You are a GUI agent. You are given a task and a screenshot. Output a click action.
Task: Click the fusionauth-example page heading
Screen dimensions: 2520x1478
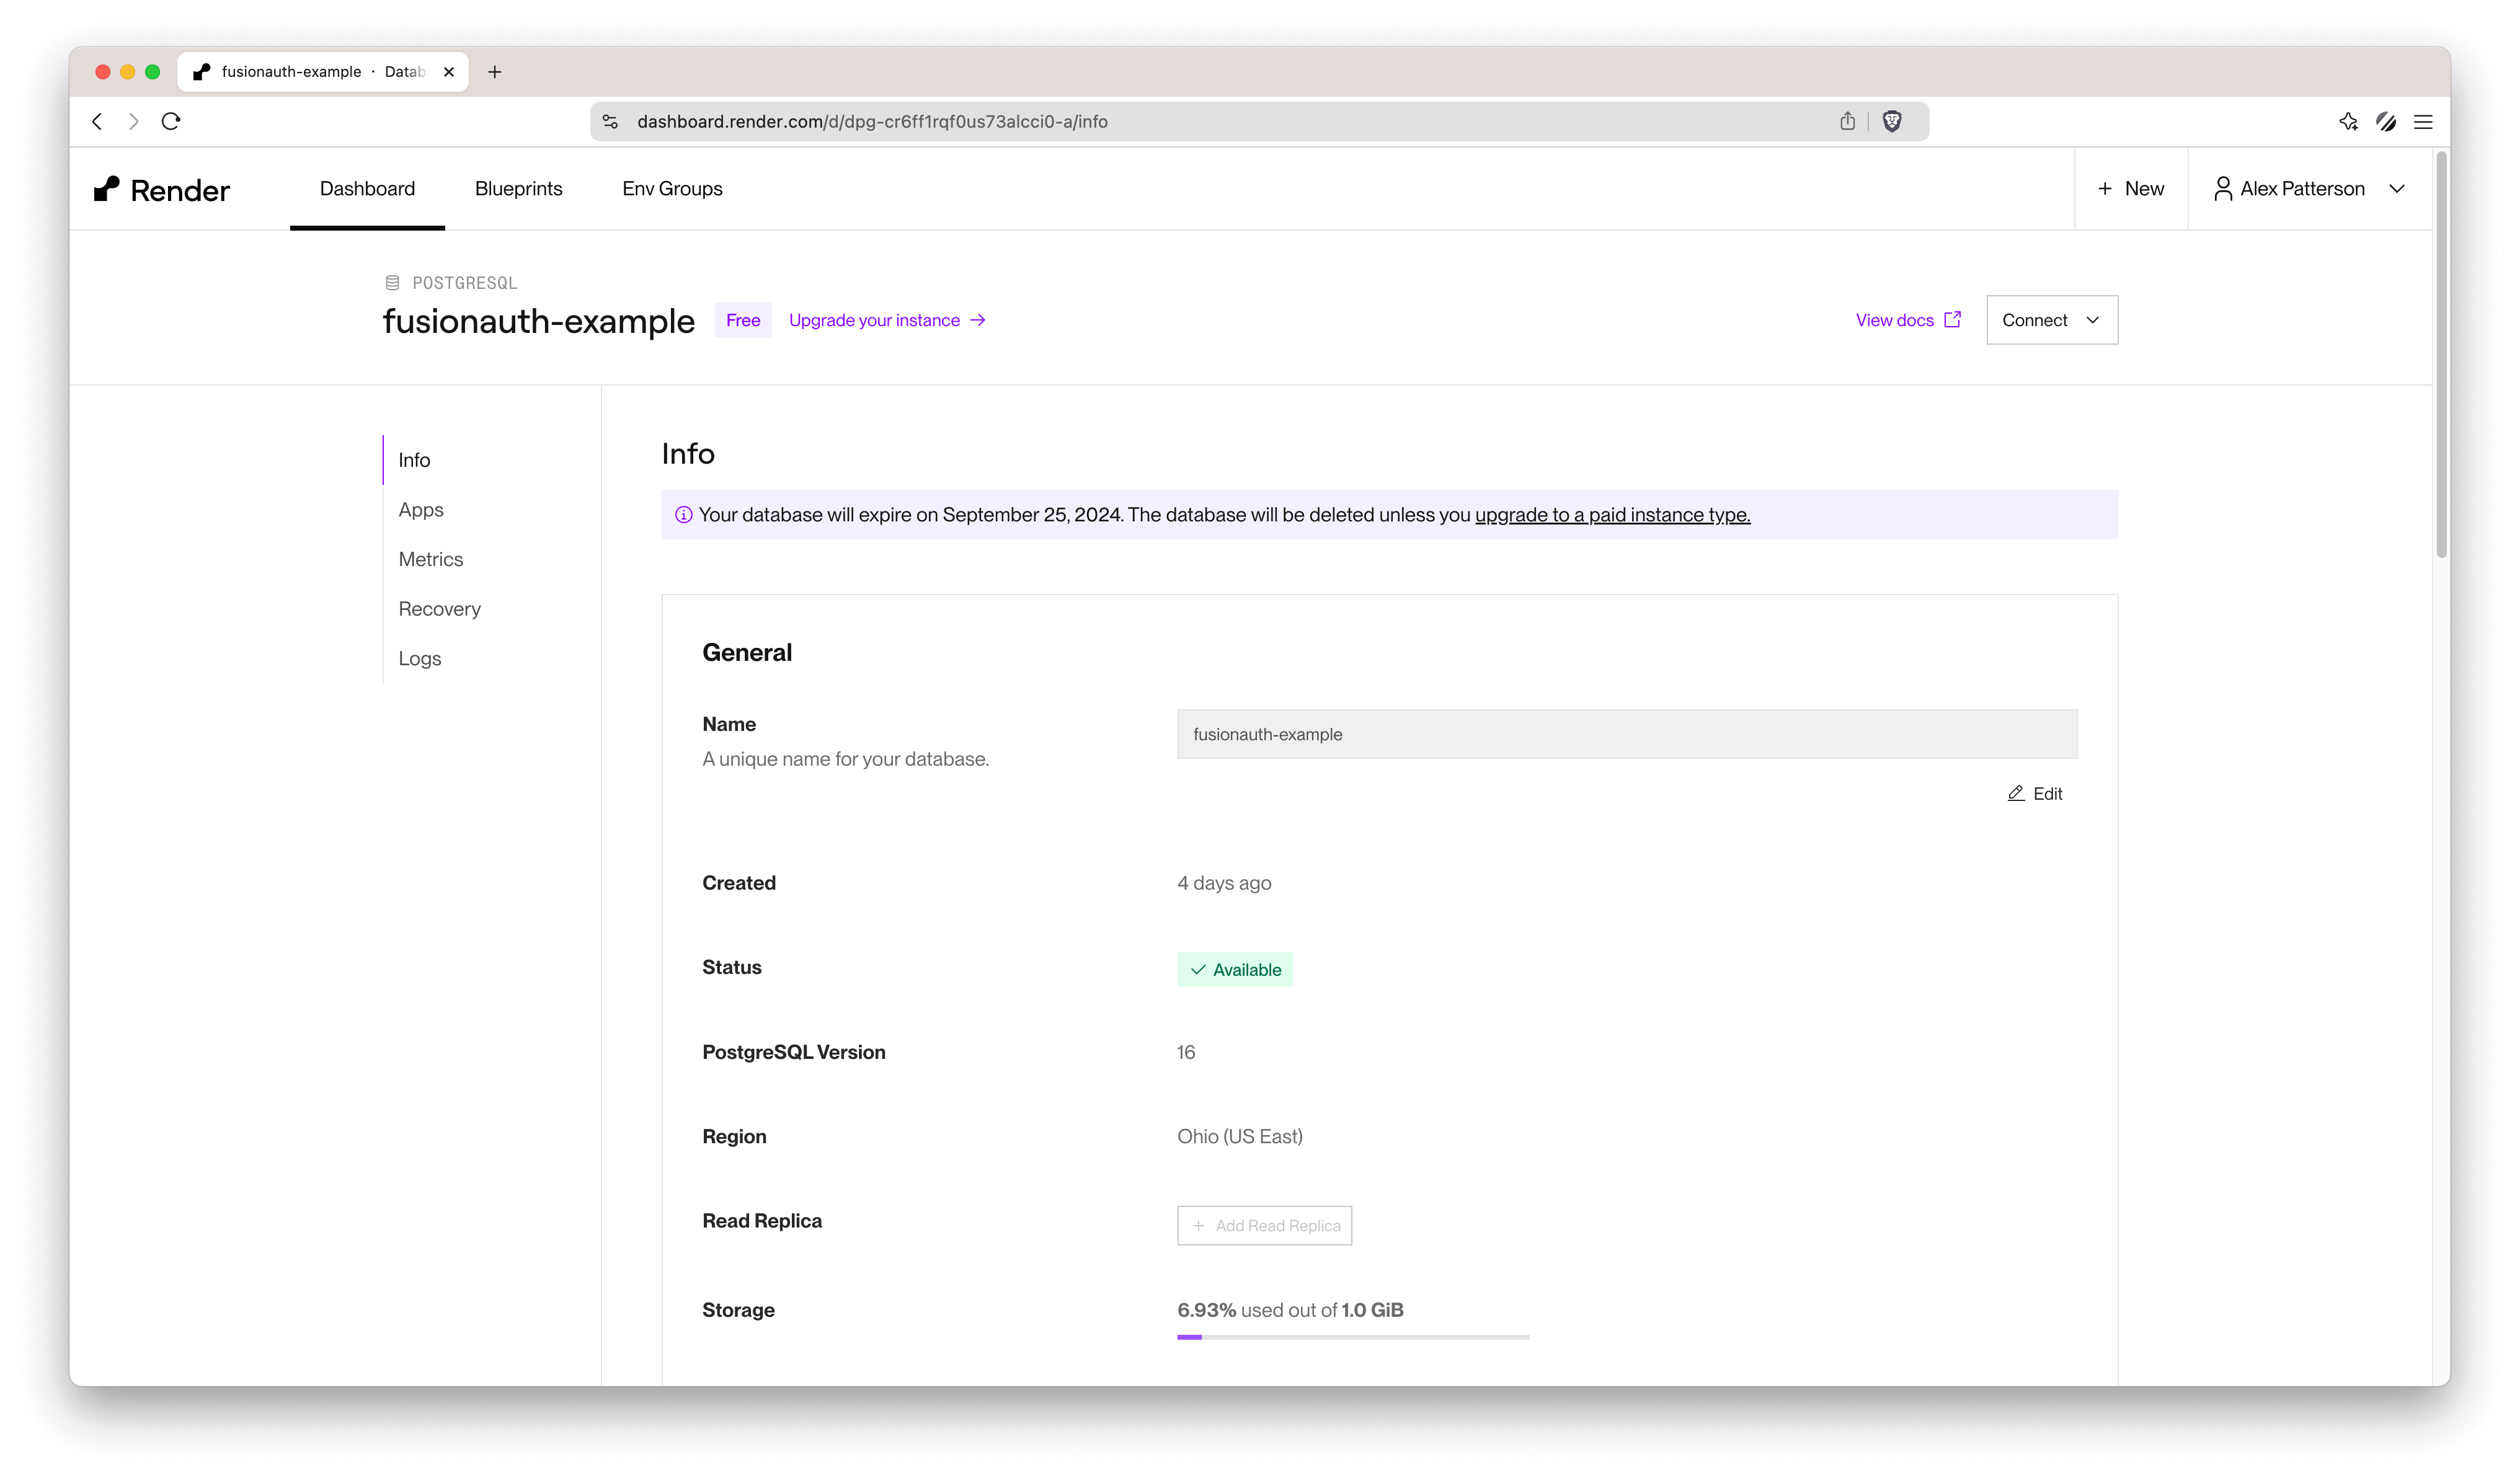point(538,321)
